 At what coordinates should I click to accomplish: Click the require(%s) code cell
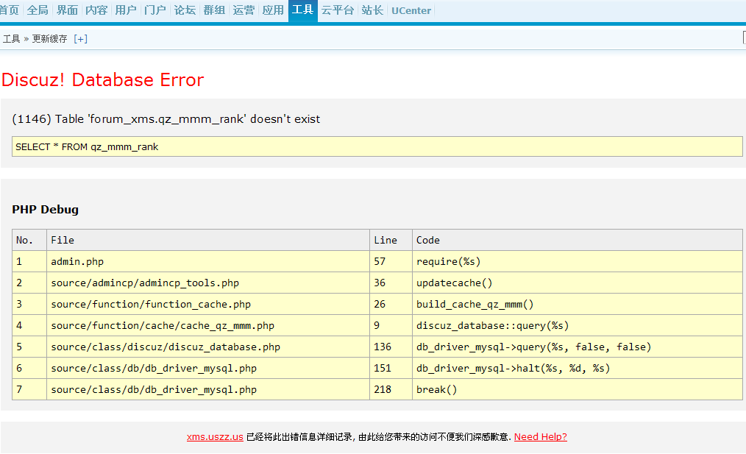tap(577, 261)
